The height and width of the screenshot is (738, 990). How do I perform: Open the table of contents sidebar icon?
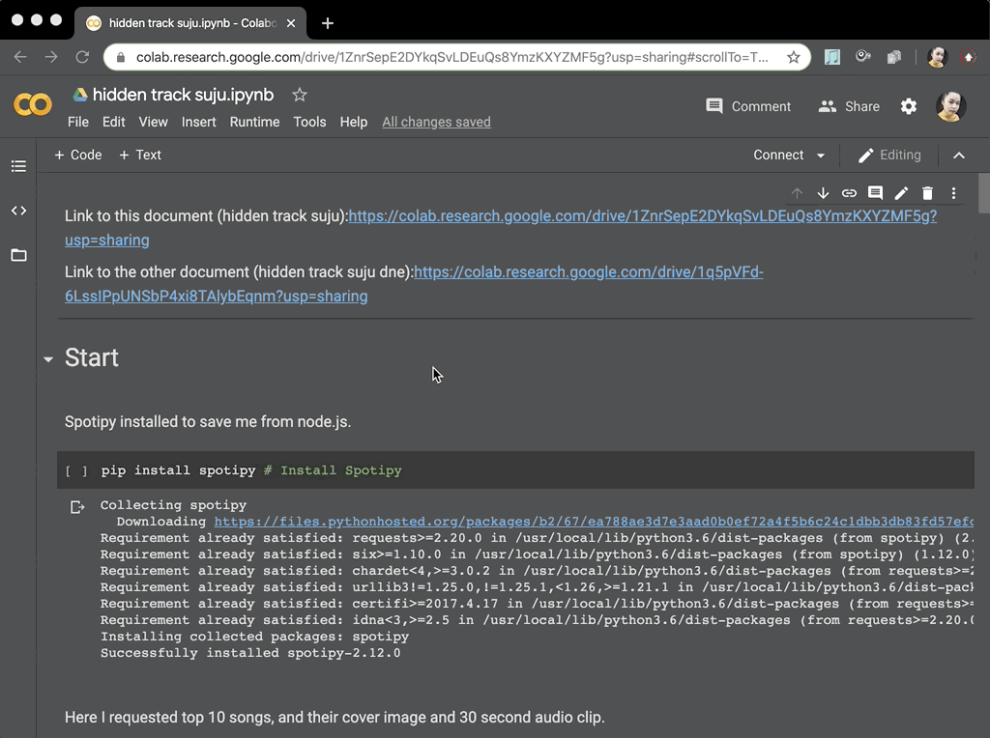coord(18,166)
